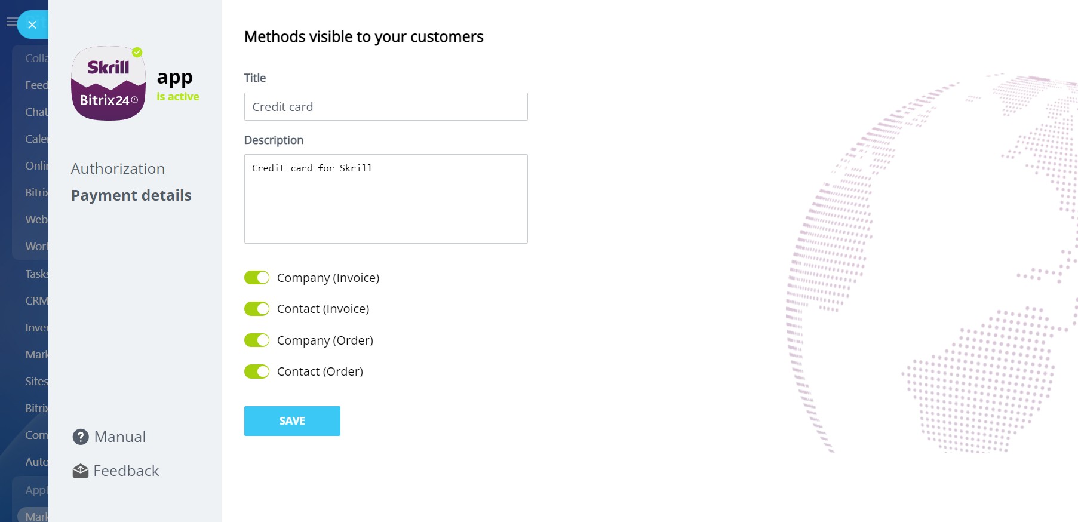Click the Manual question mark icon
Viewport: 1078px width, 522px height.
click(x=81, y=437)
